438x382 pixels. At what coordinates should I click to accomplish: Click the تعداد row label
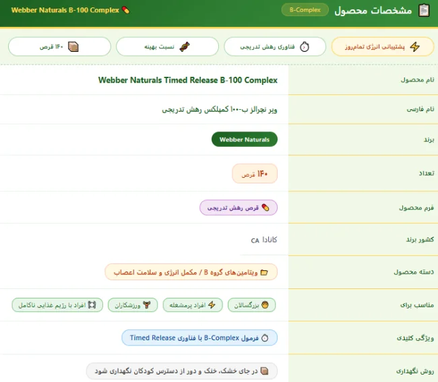pos(427,173)
